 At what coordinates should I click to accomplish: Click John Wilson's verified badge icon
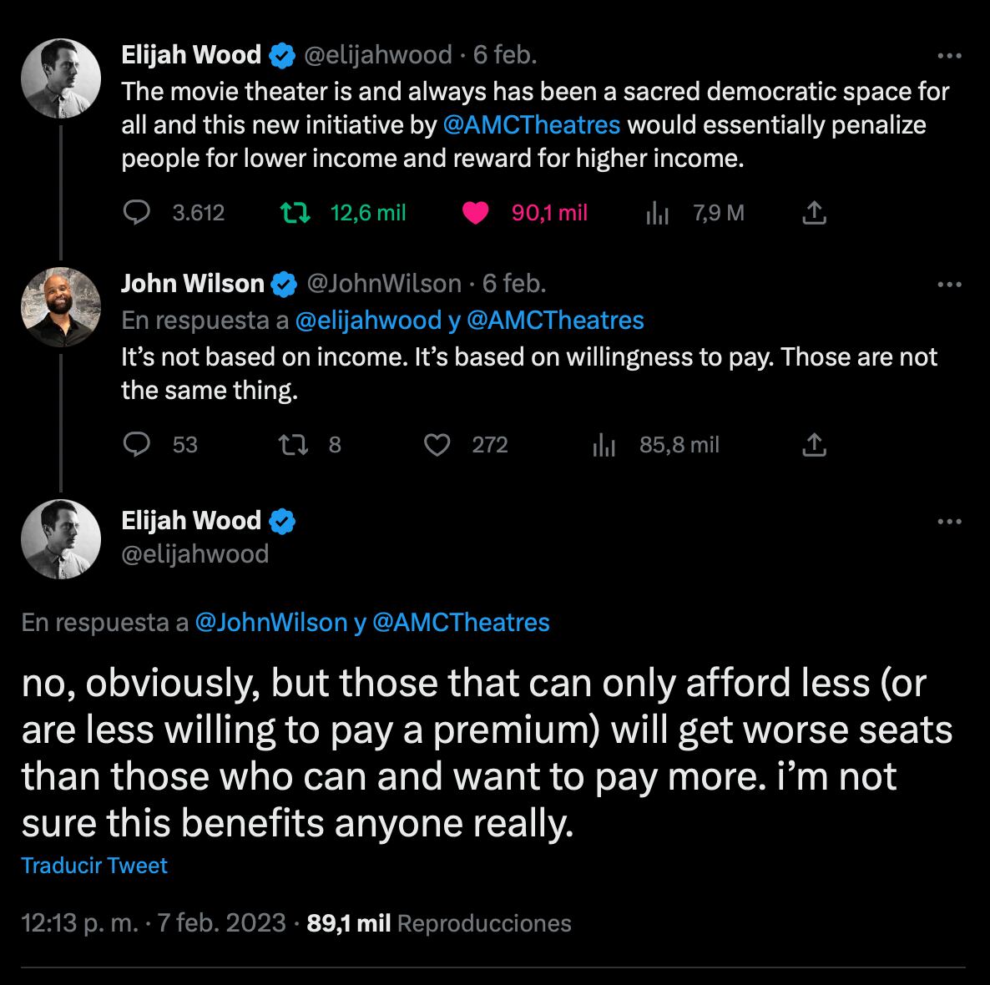285,285
